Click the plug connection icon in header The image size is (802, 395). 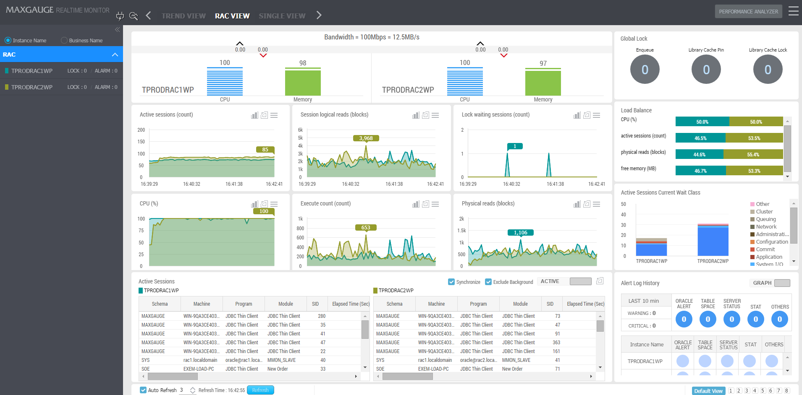[x=120, y=16]
